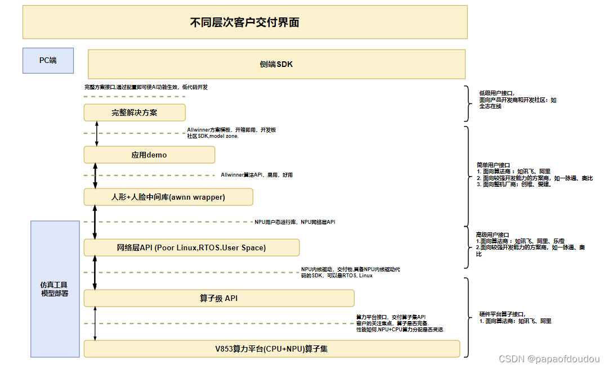Image resolution: width=608 pixels, height=369 pixels.
Task: Select 人形+人脸中间库(awnn wrapper) box
Action: pyautogui.click(x=168, y=197)
